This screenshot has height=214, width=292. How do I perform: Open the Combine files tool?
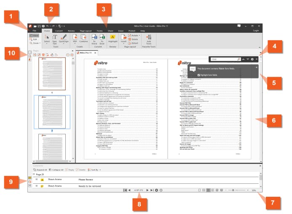(x=83, y=38)
